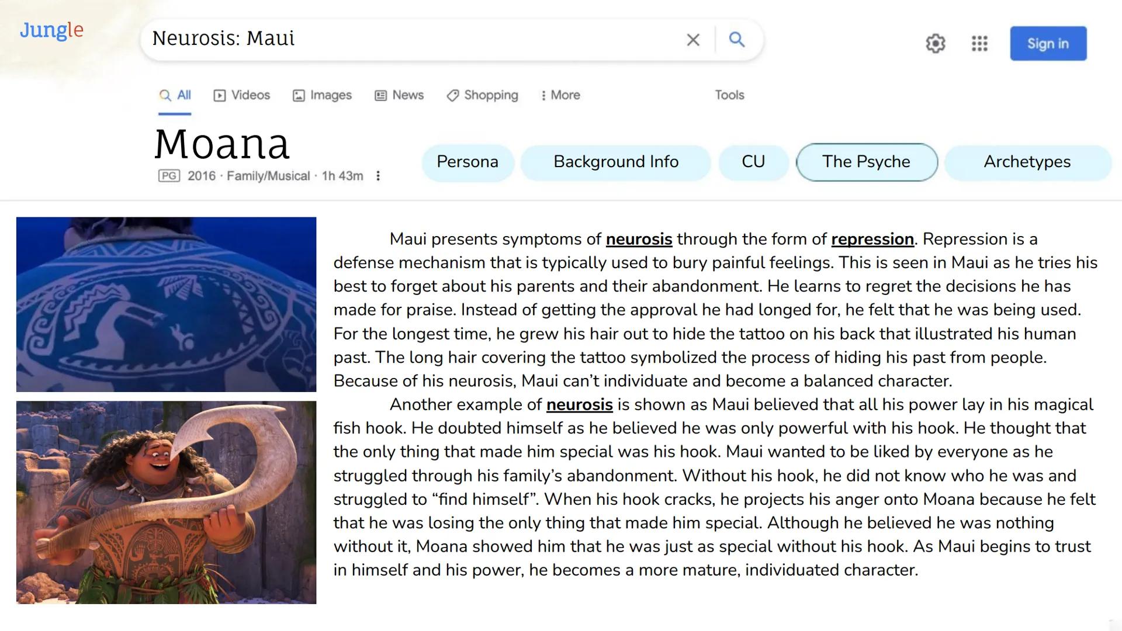Switch to the All search tab

[174, 95]
